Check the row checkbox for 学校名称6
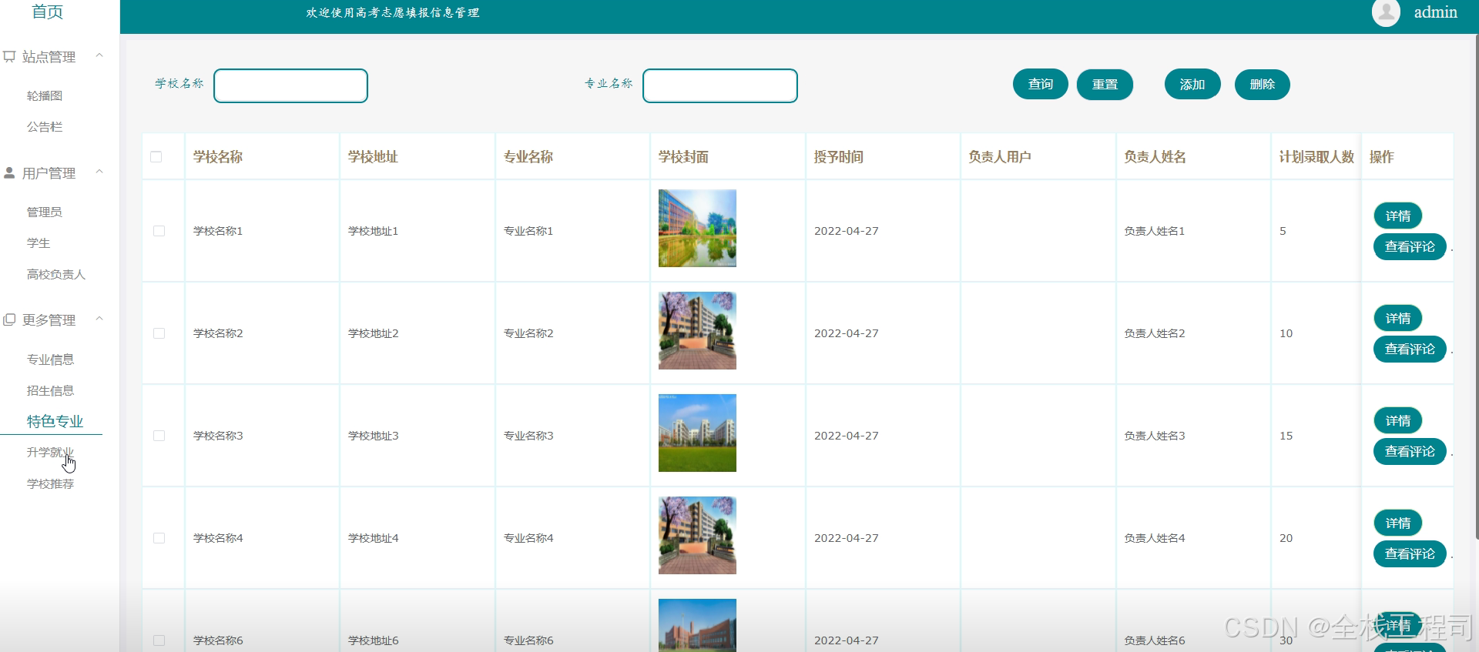 point(159,640)
